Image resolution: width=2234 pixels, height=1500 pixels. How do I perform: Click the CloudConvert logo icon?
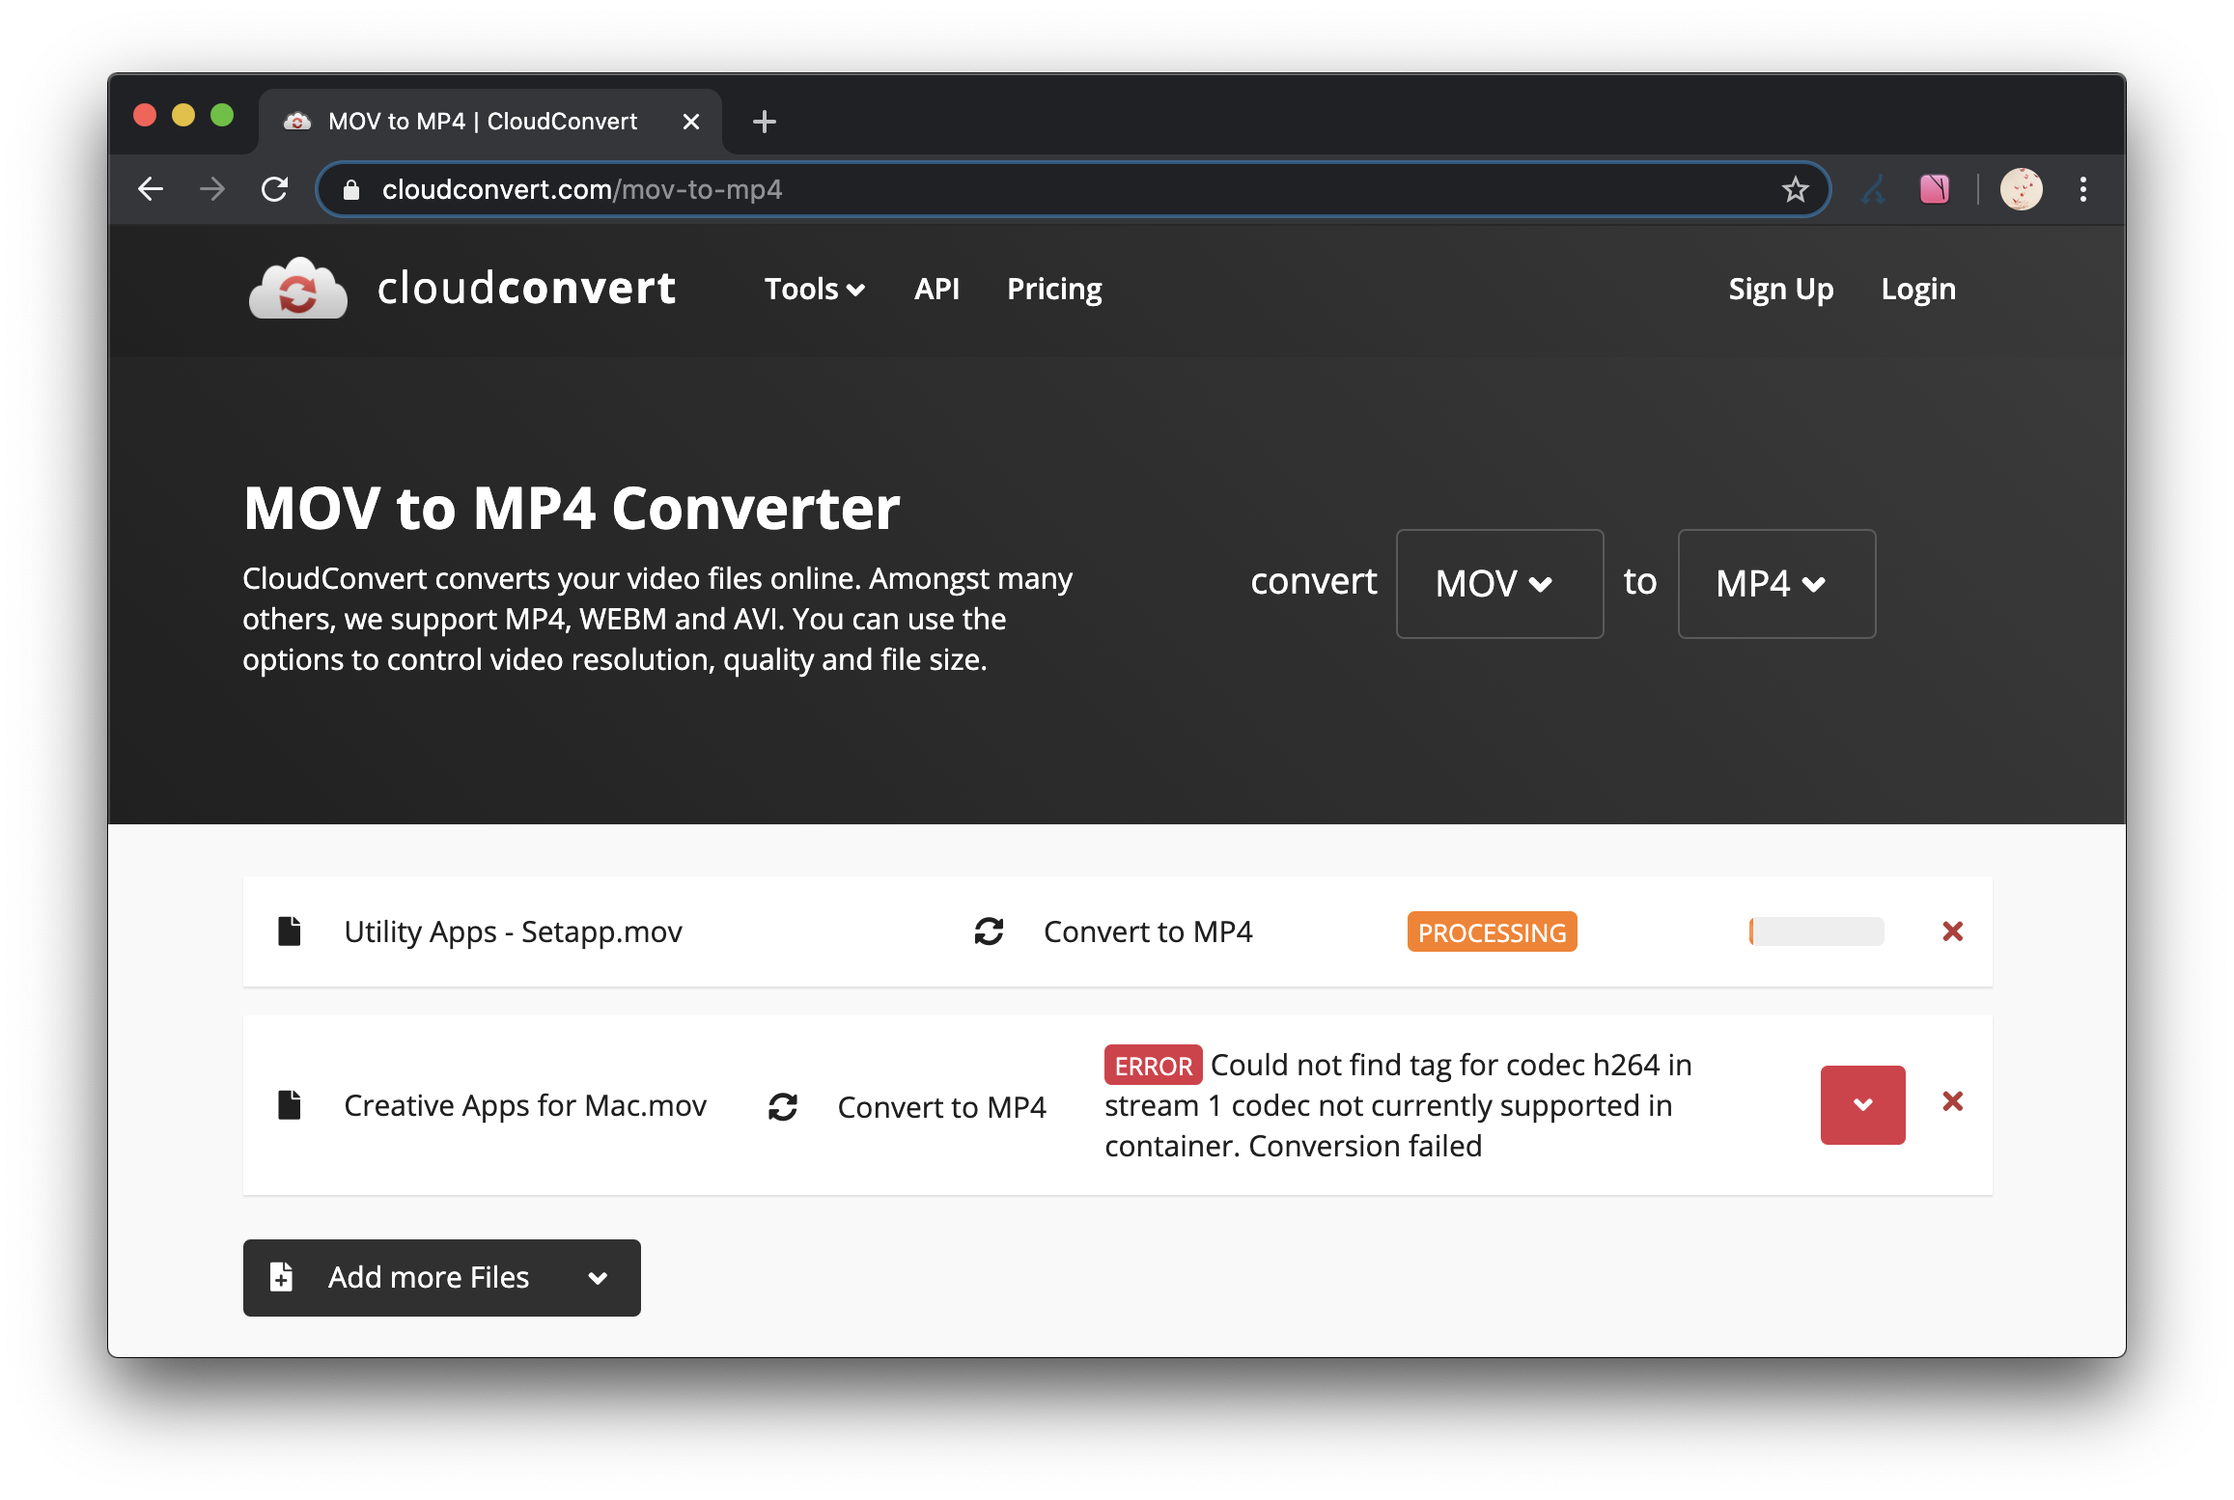pyautogui.click(x=299, y=288)
